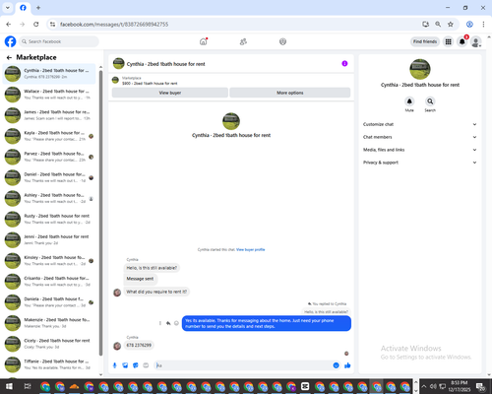Go back using the Marketplace arrow
This screenshot has width=492, height=394.
pyautogui.click(x=9, y=57)
